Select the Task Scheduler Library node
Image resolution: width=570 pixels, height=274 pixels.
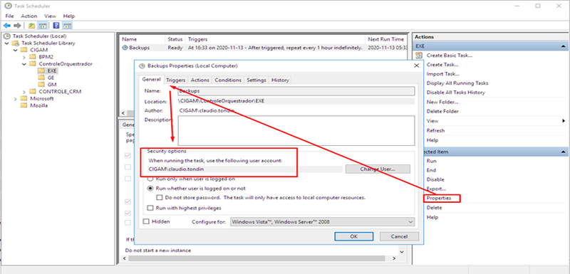coord(48,43)
